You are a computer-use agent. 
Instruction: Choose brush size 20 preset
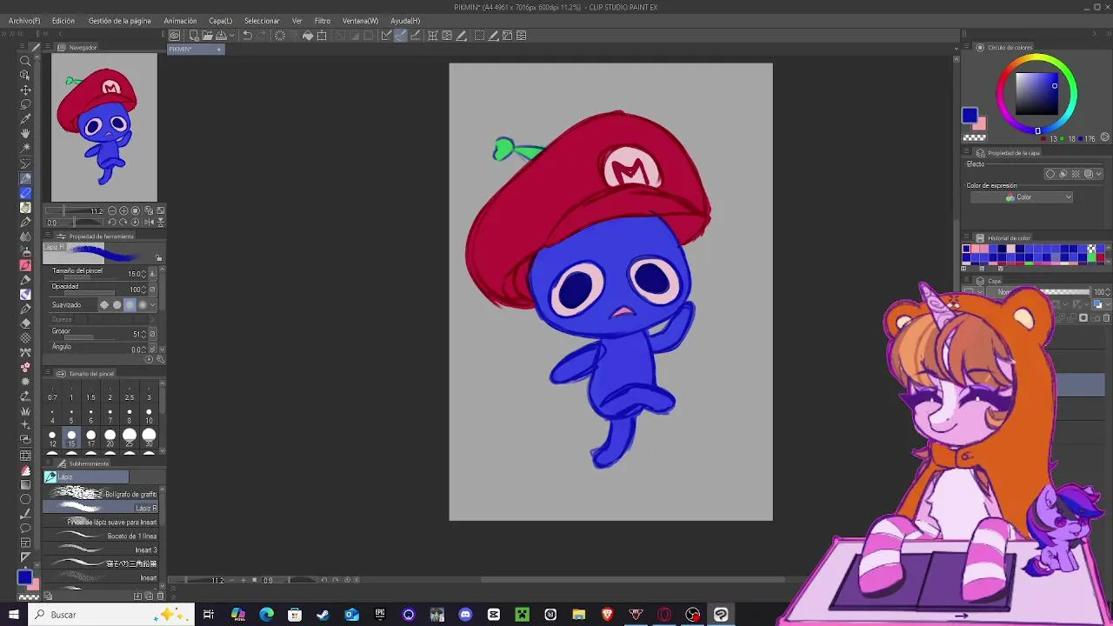tap(110, 436)
